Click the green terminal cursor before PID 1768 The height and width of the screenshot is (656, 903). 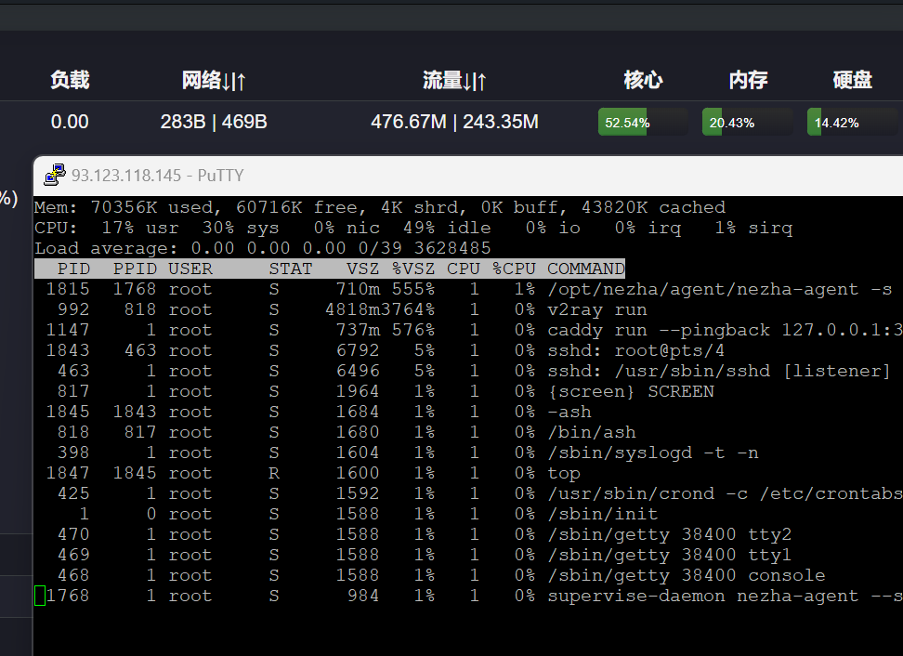pyautogui.click(x=40, y=597)
